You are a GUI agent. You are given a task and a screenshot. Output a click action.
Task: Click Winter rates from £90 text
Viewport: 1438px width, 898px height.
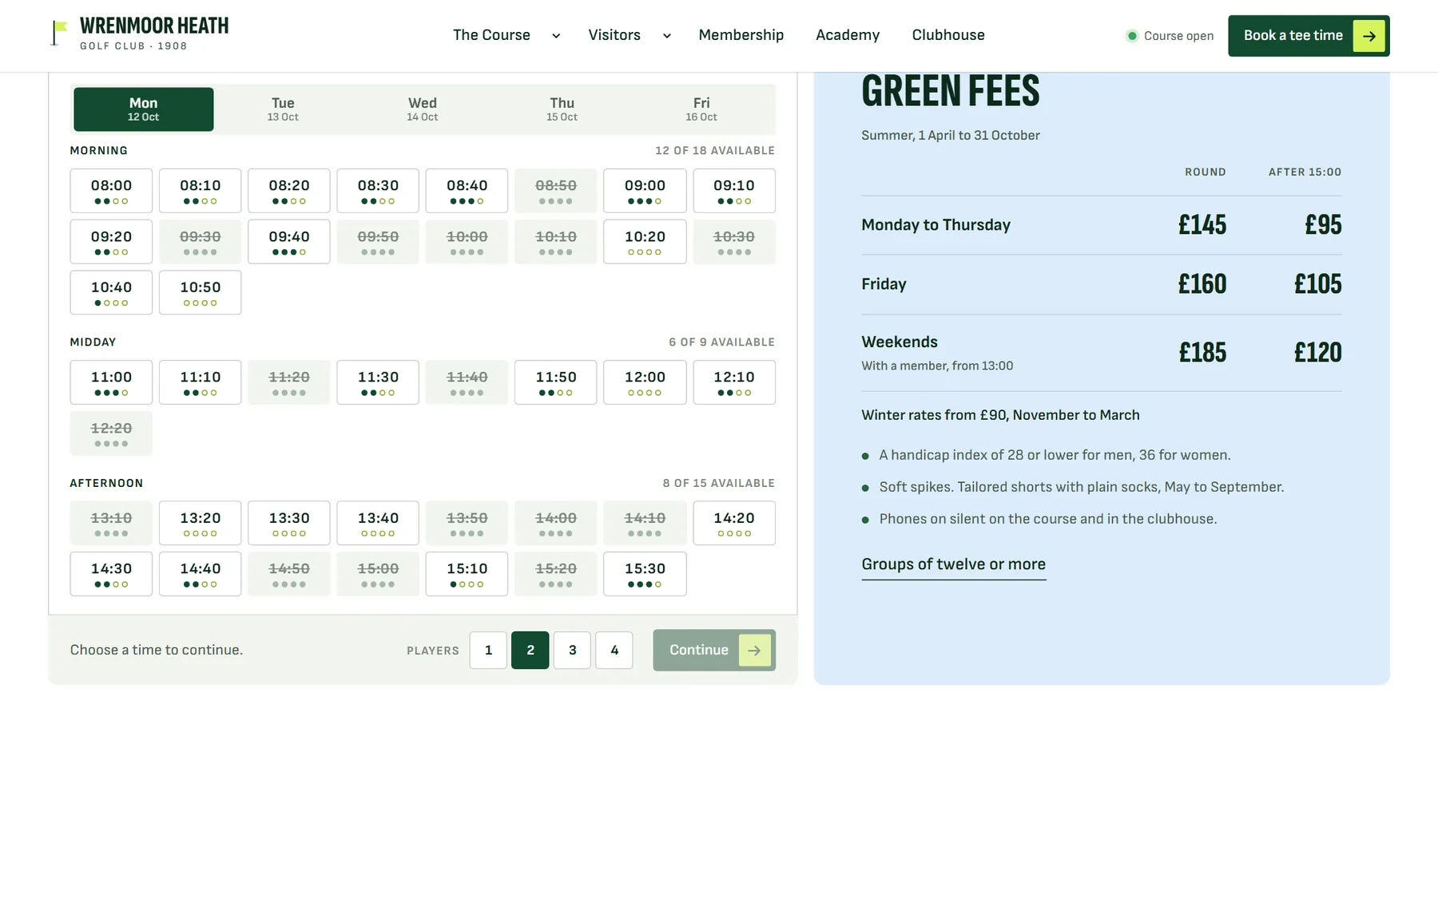click(x=1000, y=415)
